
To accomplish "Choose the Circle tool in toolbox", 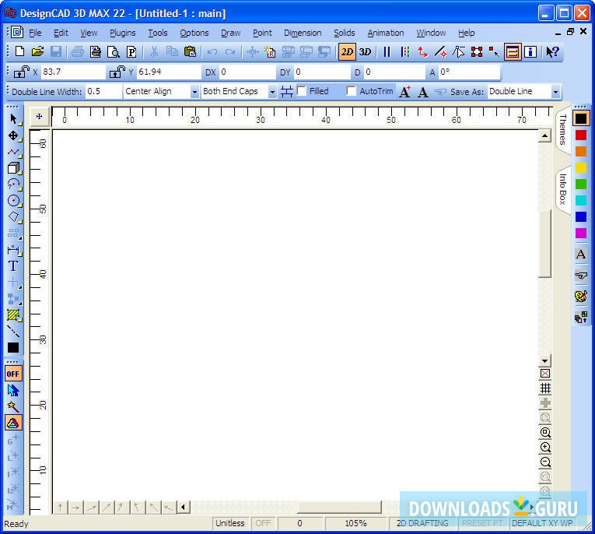I will point(14,201).
